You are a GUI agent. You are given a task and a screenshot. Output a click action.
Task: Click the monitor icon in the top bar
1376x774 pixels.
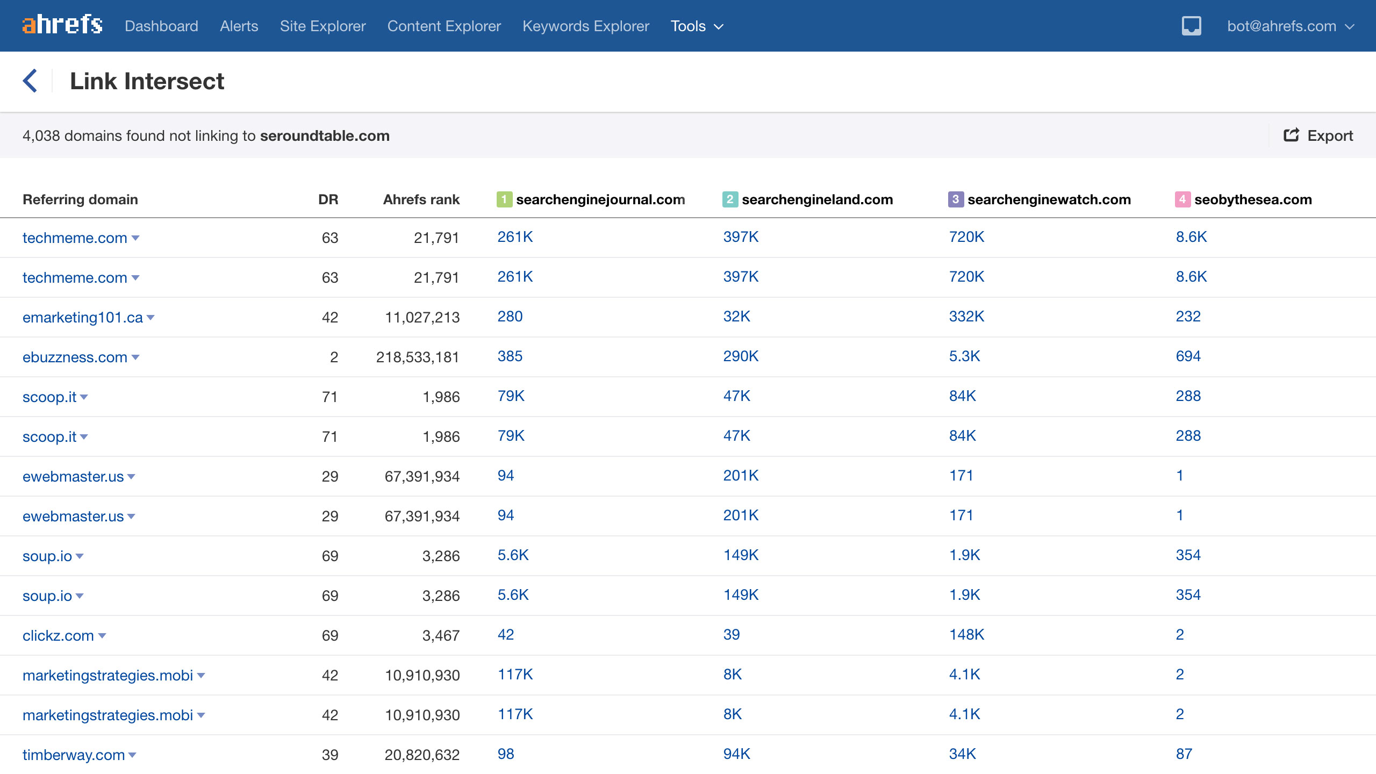point(1191,25)
